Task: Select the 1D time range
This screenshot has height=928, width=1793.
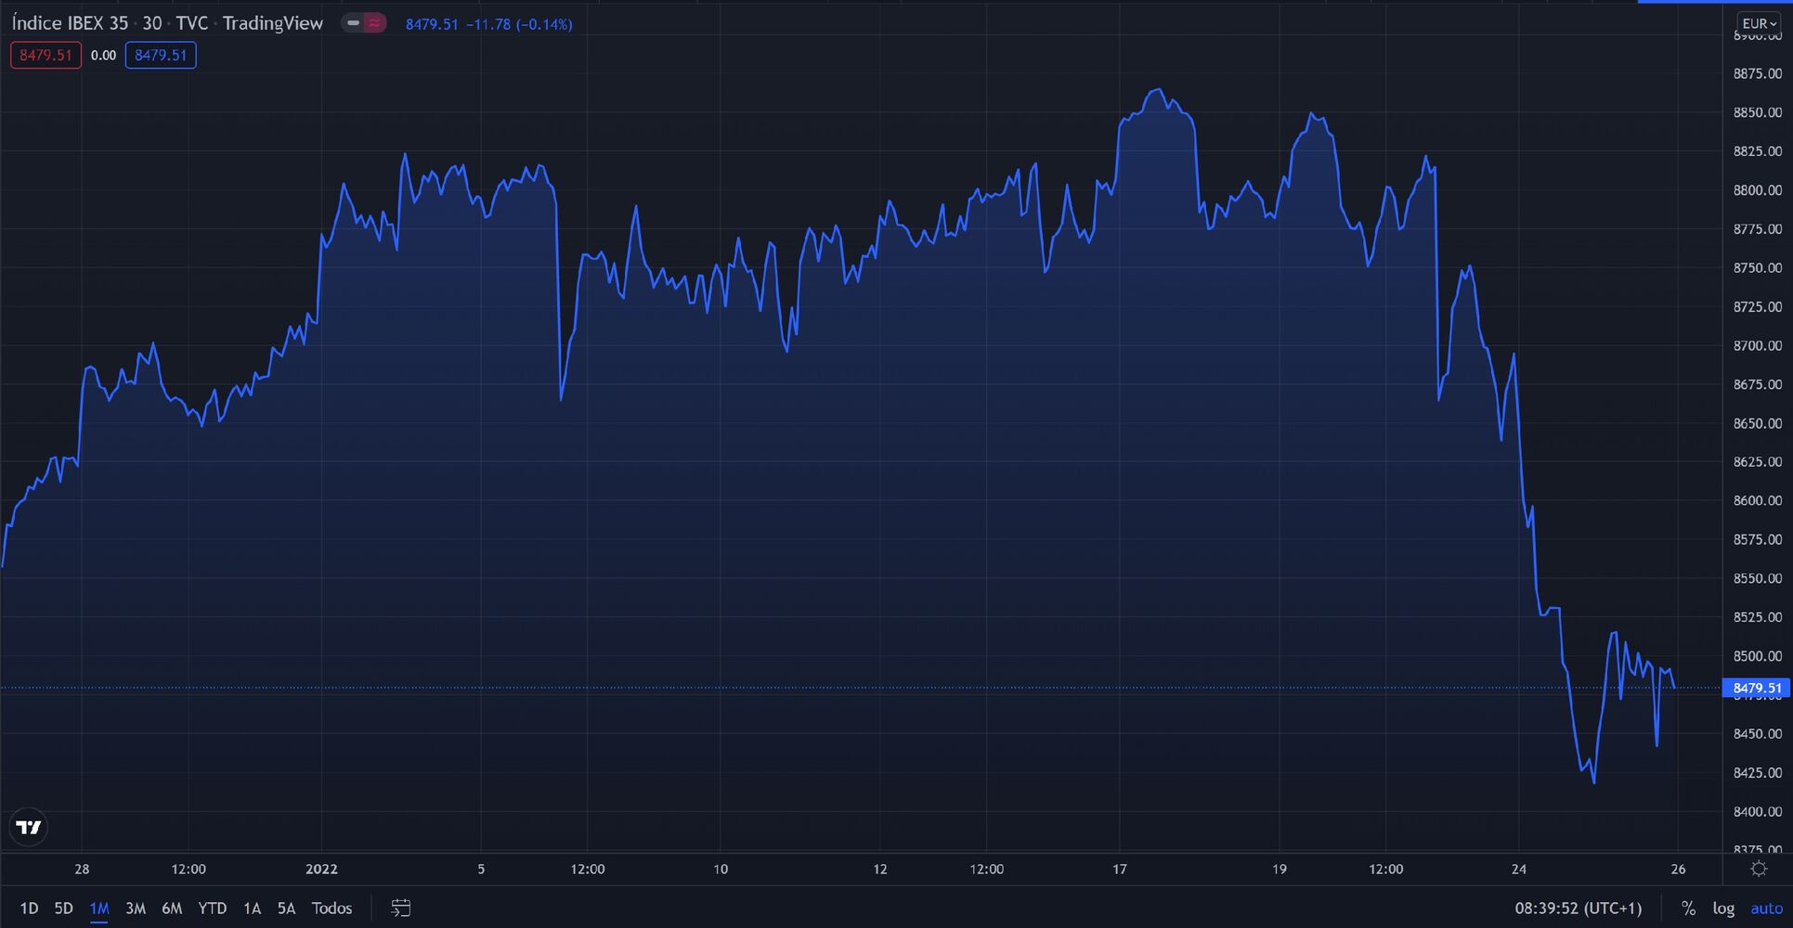Action: click(29, 909)
